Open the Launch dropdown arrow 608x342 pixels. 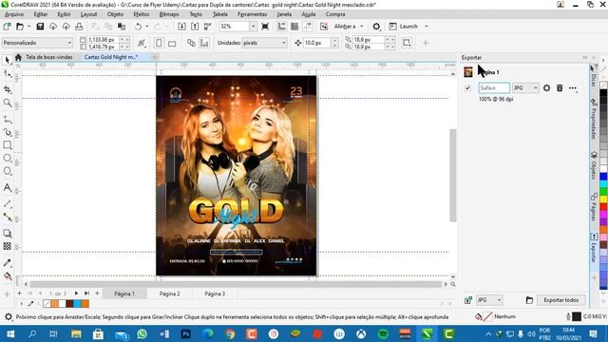(x=427, y=27)
